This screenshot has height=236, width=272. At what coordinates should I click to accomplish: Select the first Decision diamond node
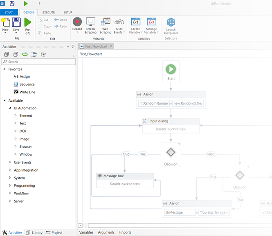(171, 155)
